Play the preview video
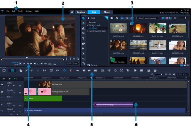Viewport: 192px width, 128px height. (20, 64)
